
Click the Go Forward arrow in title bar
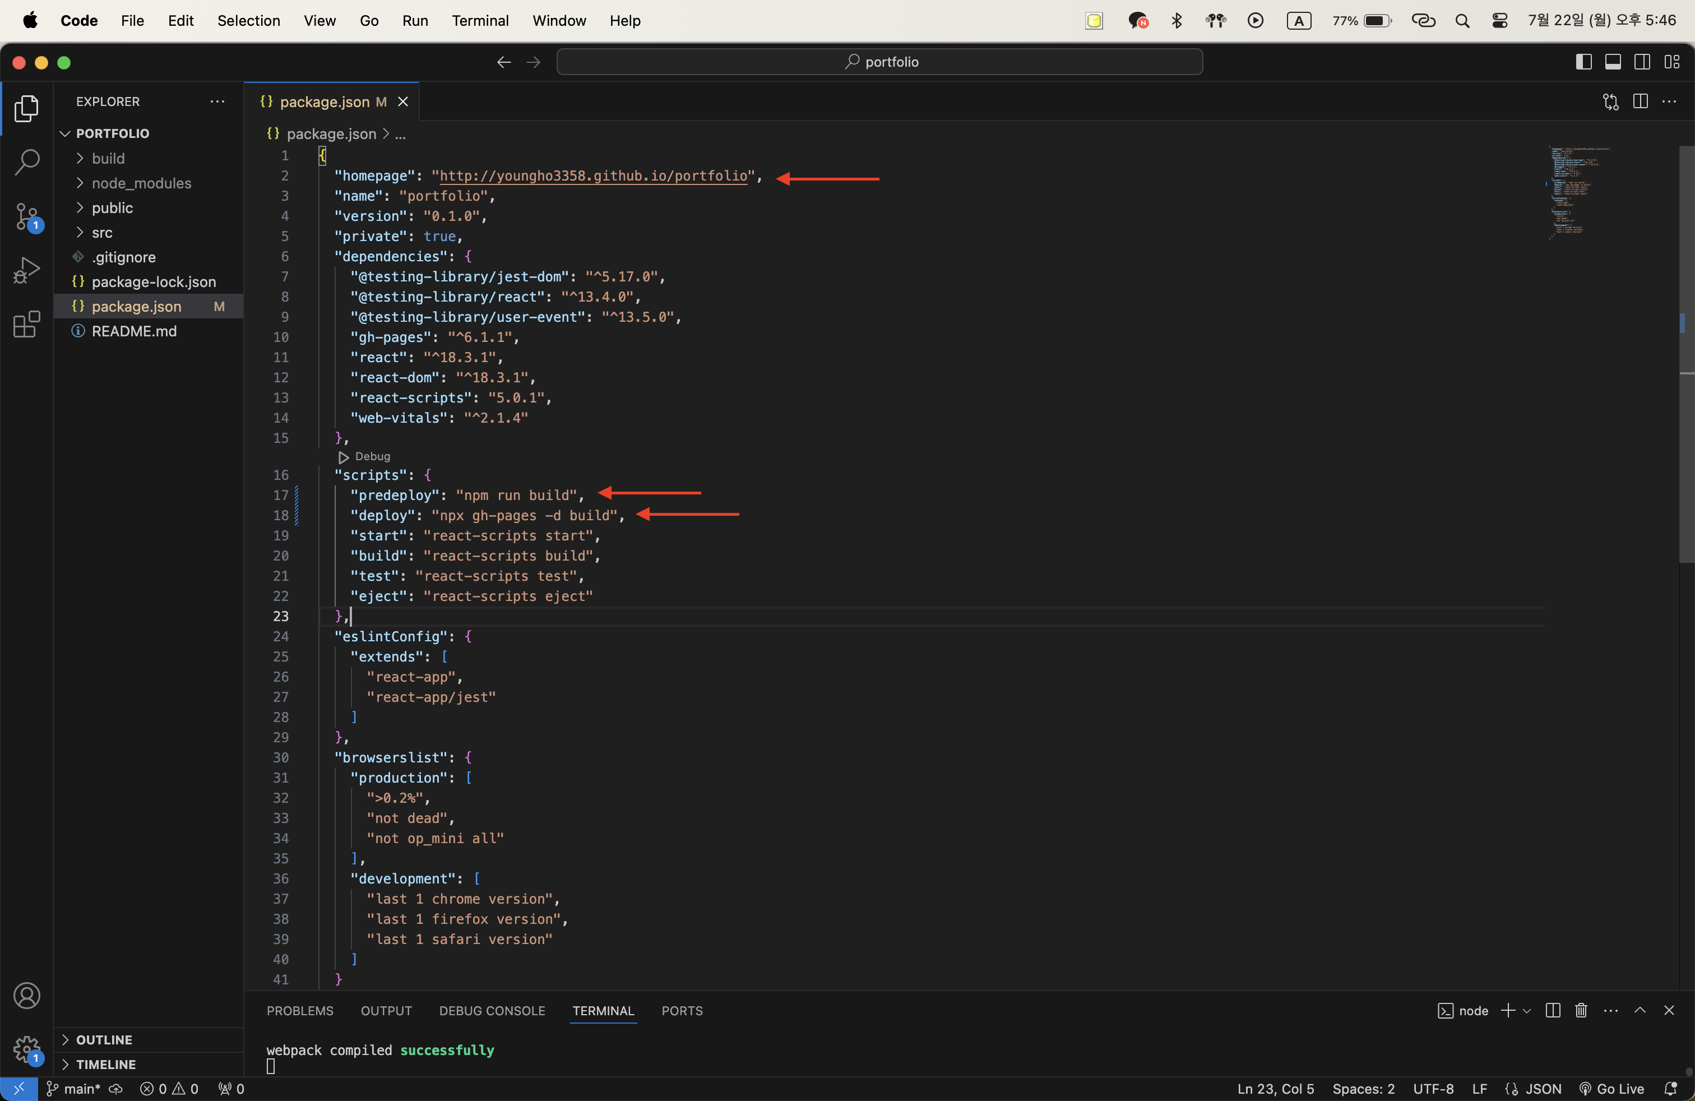[x=534, y=62]
